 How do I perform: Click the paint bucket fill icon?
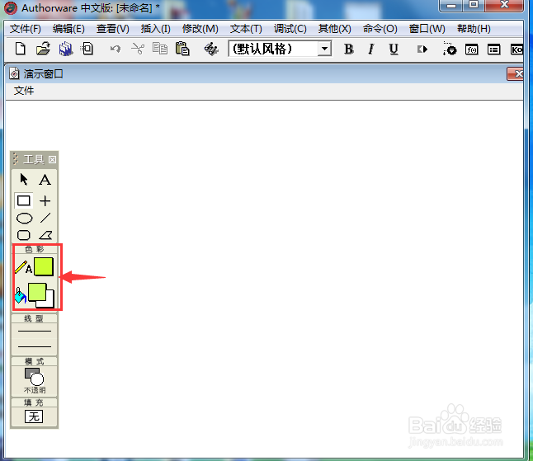click(20, 295)
